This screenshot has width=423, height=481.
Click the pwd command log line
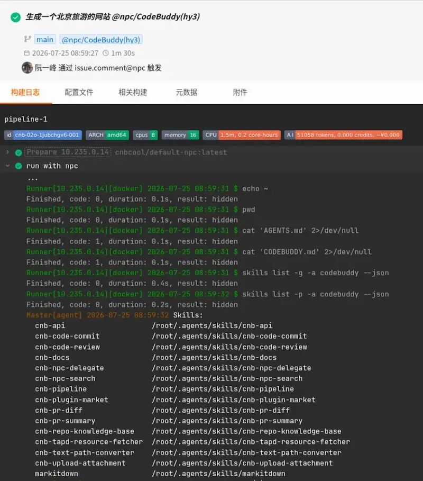141,210
